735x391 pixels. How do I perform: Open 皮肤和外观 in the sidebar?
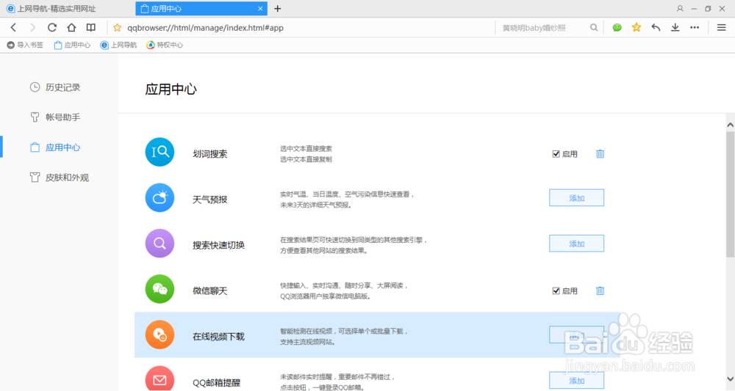pos(60,178)
